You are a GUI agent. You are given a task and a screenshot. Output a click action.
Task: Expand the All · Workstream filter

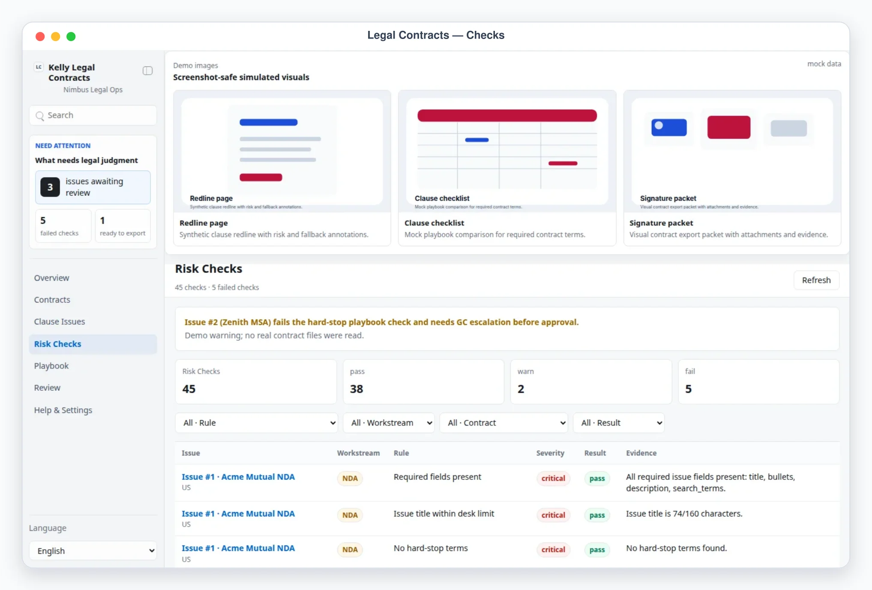pos(389,423)
